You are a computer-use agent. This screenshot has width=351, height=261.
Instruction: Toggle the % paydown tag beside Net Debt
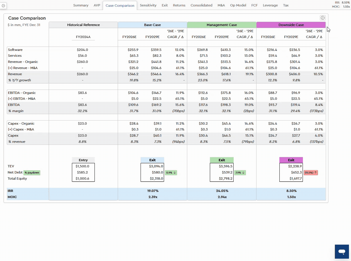[x=32, y=173]
